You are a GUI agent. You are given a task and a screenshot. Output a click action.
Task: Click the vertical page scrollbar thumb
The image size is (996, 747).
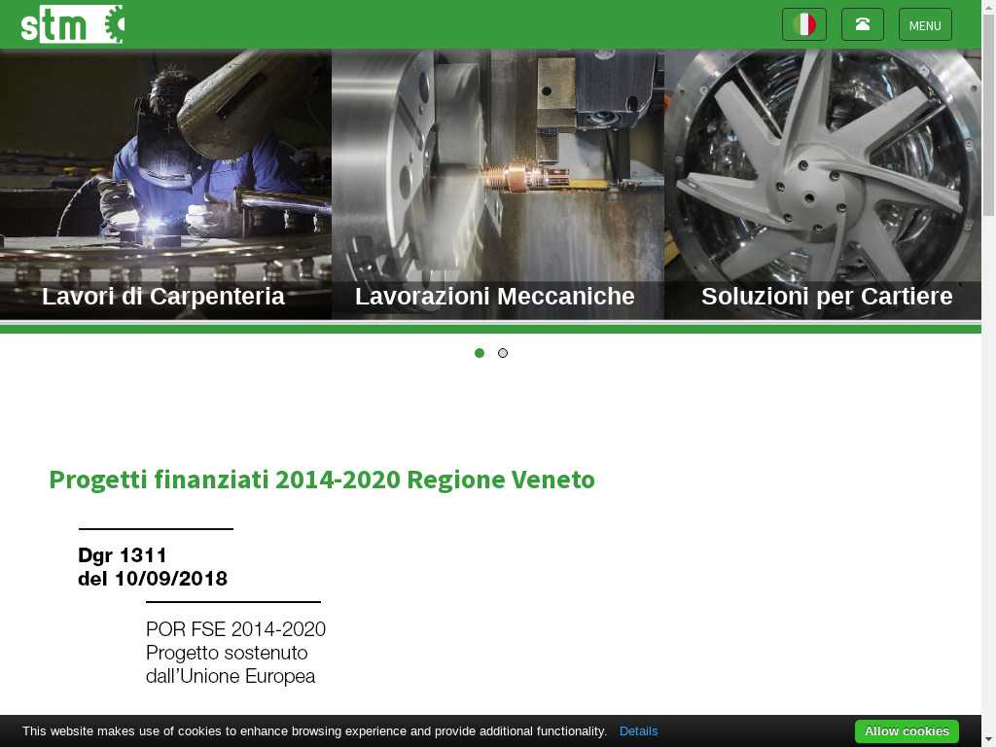tap(988, 115)
